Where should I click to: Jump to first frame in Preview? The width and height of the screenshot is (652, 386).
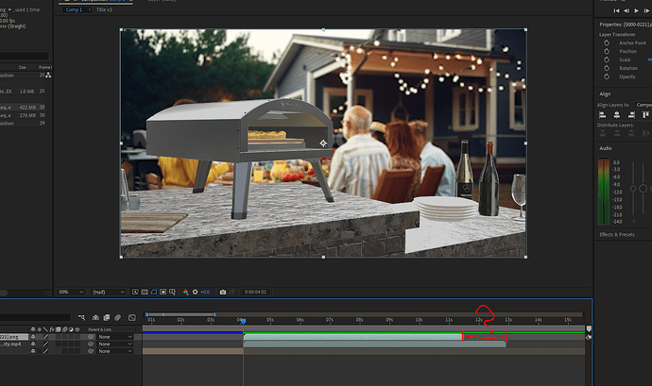coord(616,10)
